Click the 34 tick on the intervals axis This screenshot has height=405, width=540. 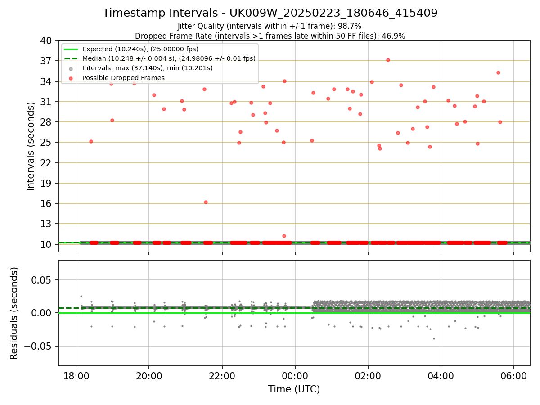47,81
